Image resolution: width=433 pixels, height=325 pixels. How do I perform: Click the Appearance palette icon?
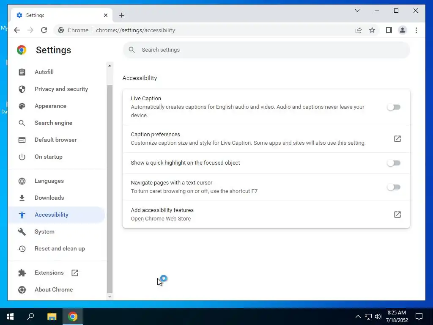(22, 106)
